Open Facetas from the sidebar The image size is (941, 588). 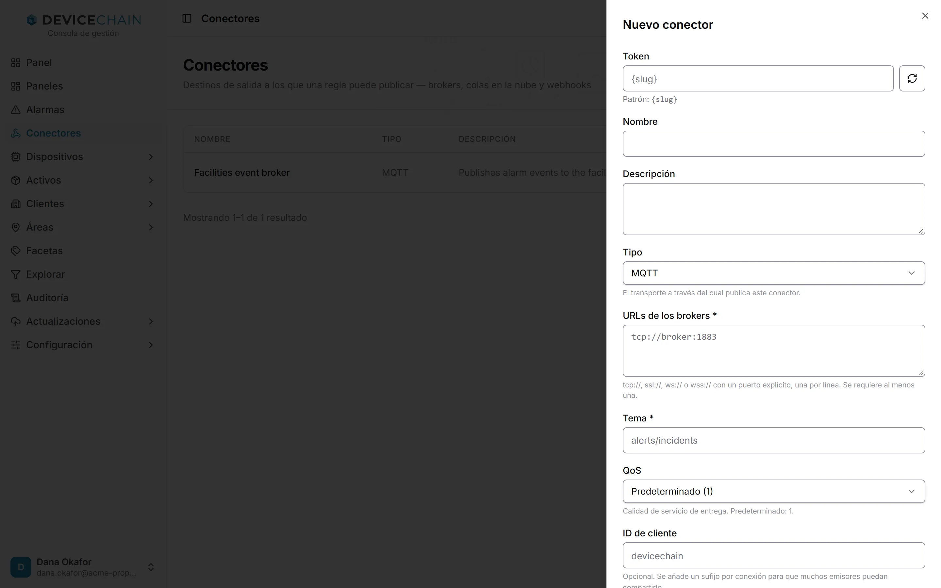pos(83,251)
